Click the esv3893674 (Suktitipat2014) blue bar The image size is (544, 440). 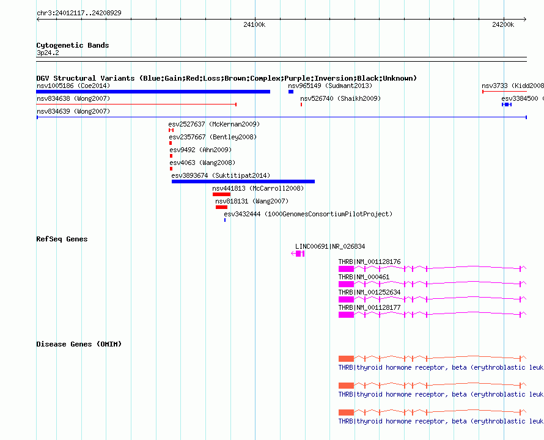[x=243, y=182]
